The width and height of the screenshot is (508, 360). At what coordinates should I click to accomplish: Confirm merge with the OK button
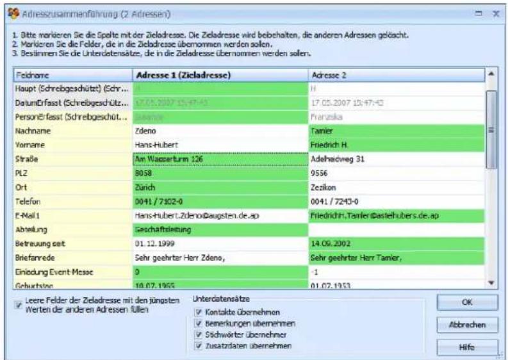pos(467,302)
